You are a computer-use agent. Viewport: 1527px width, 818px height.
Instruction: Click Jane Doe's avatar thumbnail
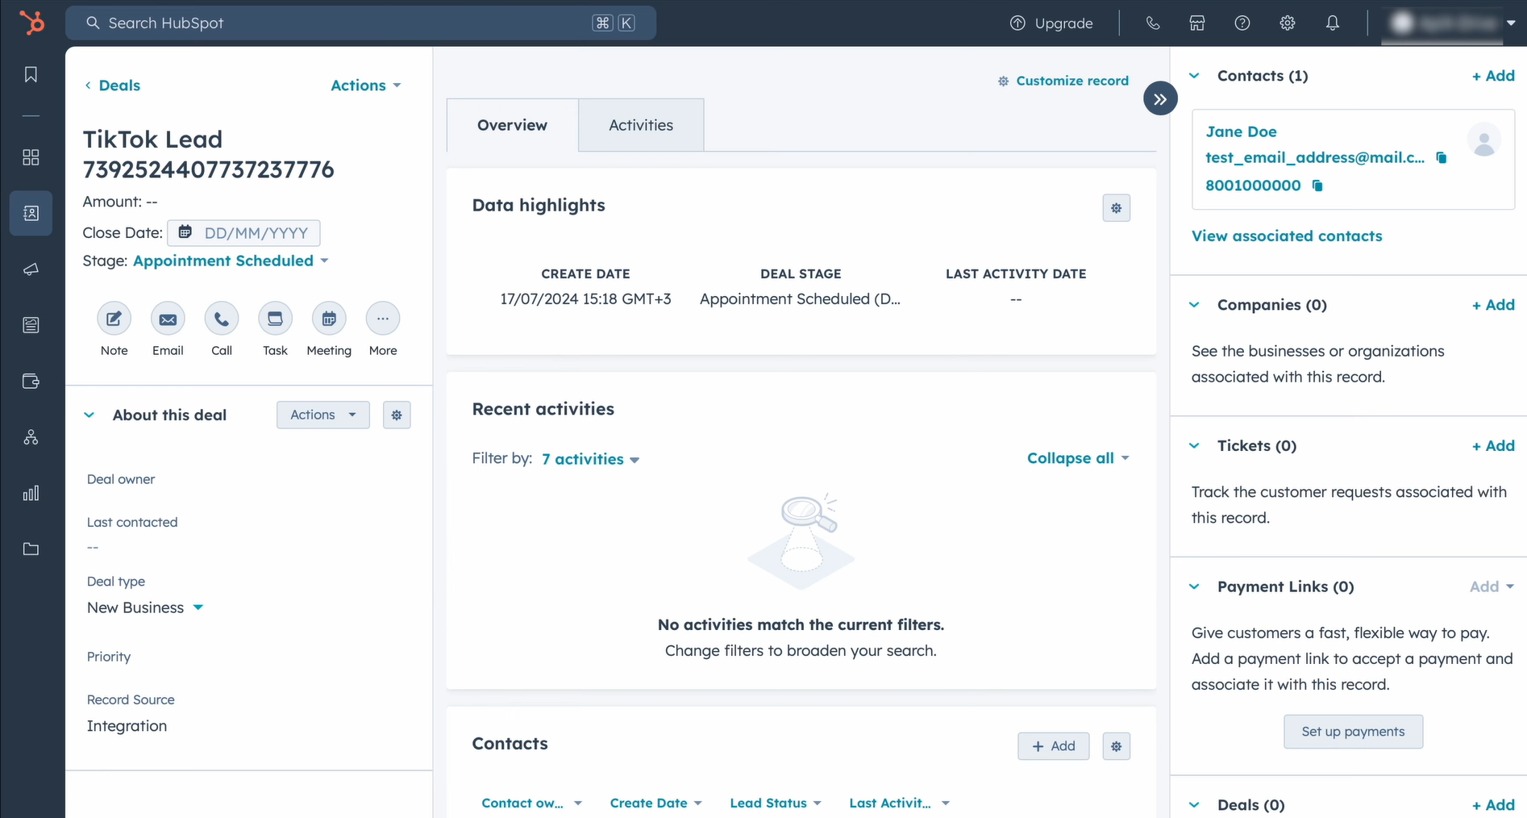(1483, 140)
